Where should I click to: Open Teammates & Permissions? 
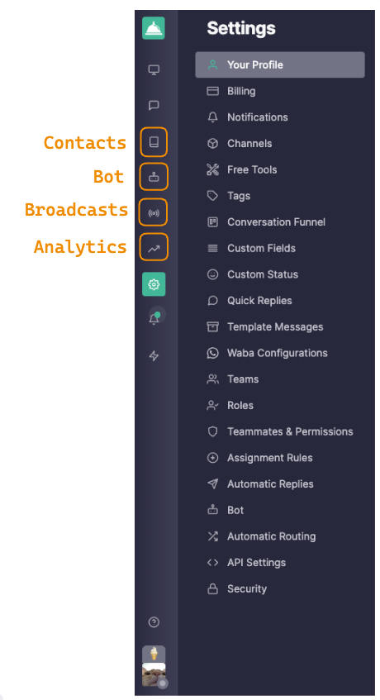coord(280,431)
